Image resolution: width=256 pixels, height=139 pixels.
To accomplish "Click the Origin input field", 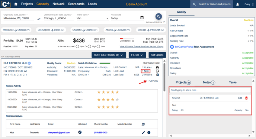I will pos(19,19).
